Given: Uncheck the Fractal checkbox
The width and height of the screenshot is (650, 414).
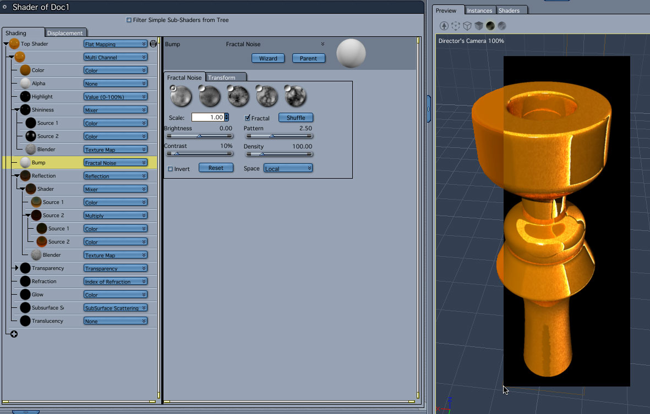Looking at the screenshot, I should (247, 118).
